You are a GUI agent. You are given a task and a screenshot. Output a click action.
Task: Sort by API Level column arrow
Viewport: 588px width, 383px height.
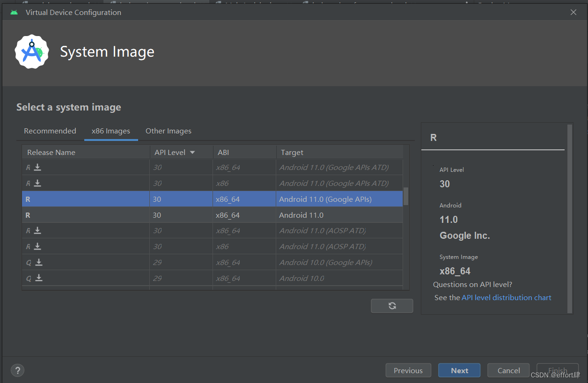click(x=192, y=153)
